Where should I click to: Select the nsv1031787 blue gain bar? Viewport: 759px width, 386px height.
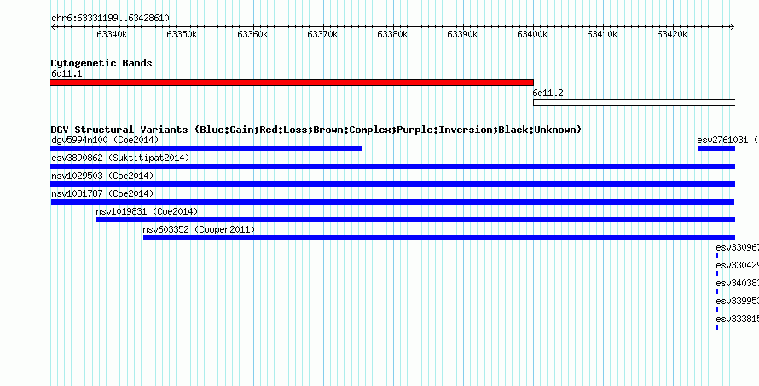(x=392, y=202)
